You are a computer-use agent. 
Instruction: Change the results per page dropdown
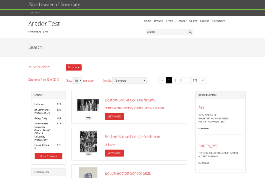click(x=77, y=81)
